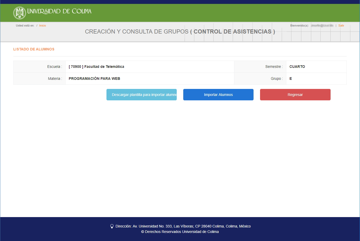Screen dimensions: 360x241
Task: Download the student import template
Action: point(142,95)
